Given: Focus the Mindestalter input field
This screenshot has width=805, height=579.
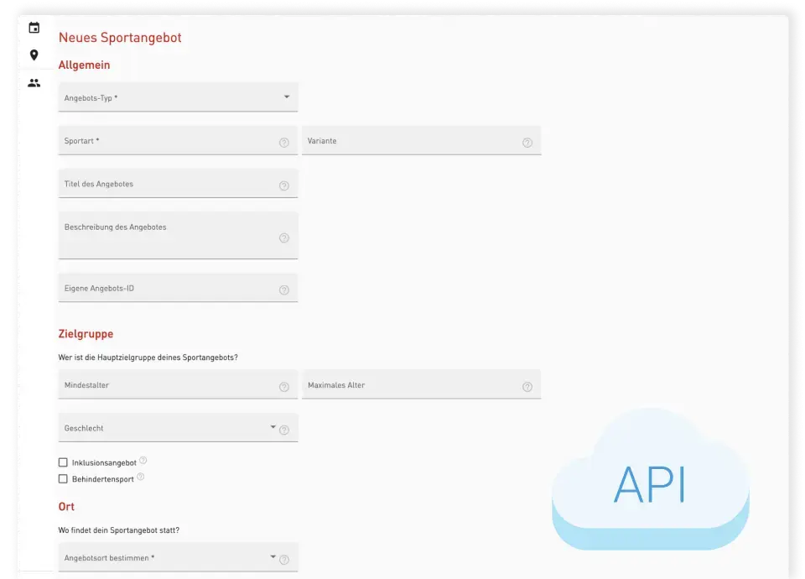Looking at the screenshot, I should [168, 385].
